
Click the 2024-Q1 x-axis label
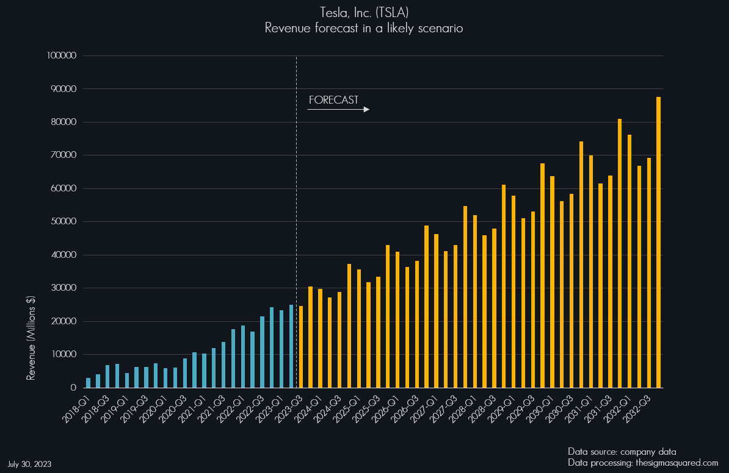coord(308,408)
